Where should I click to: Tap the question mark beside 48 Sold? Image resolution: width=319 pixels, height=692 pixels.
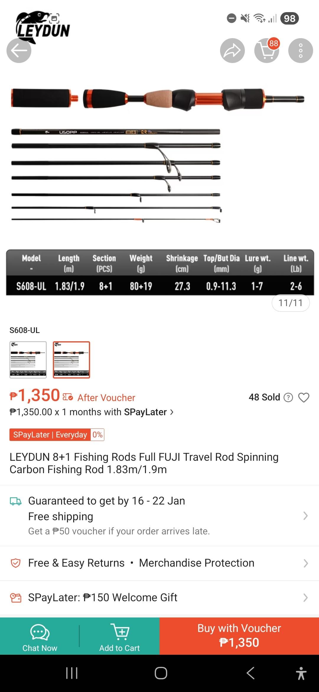(288, 397)
